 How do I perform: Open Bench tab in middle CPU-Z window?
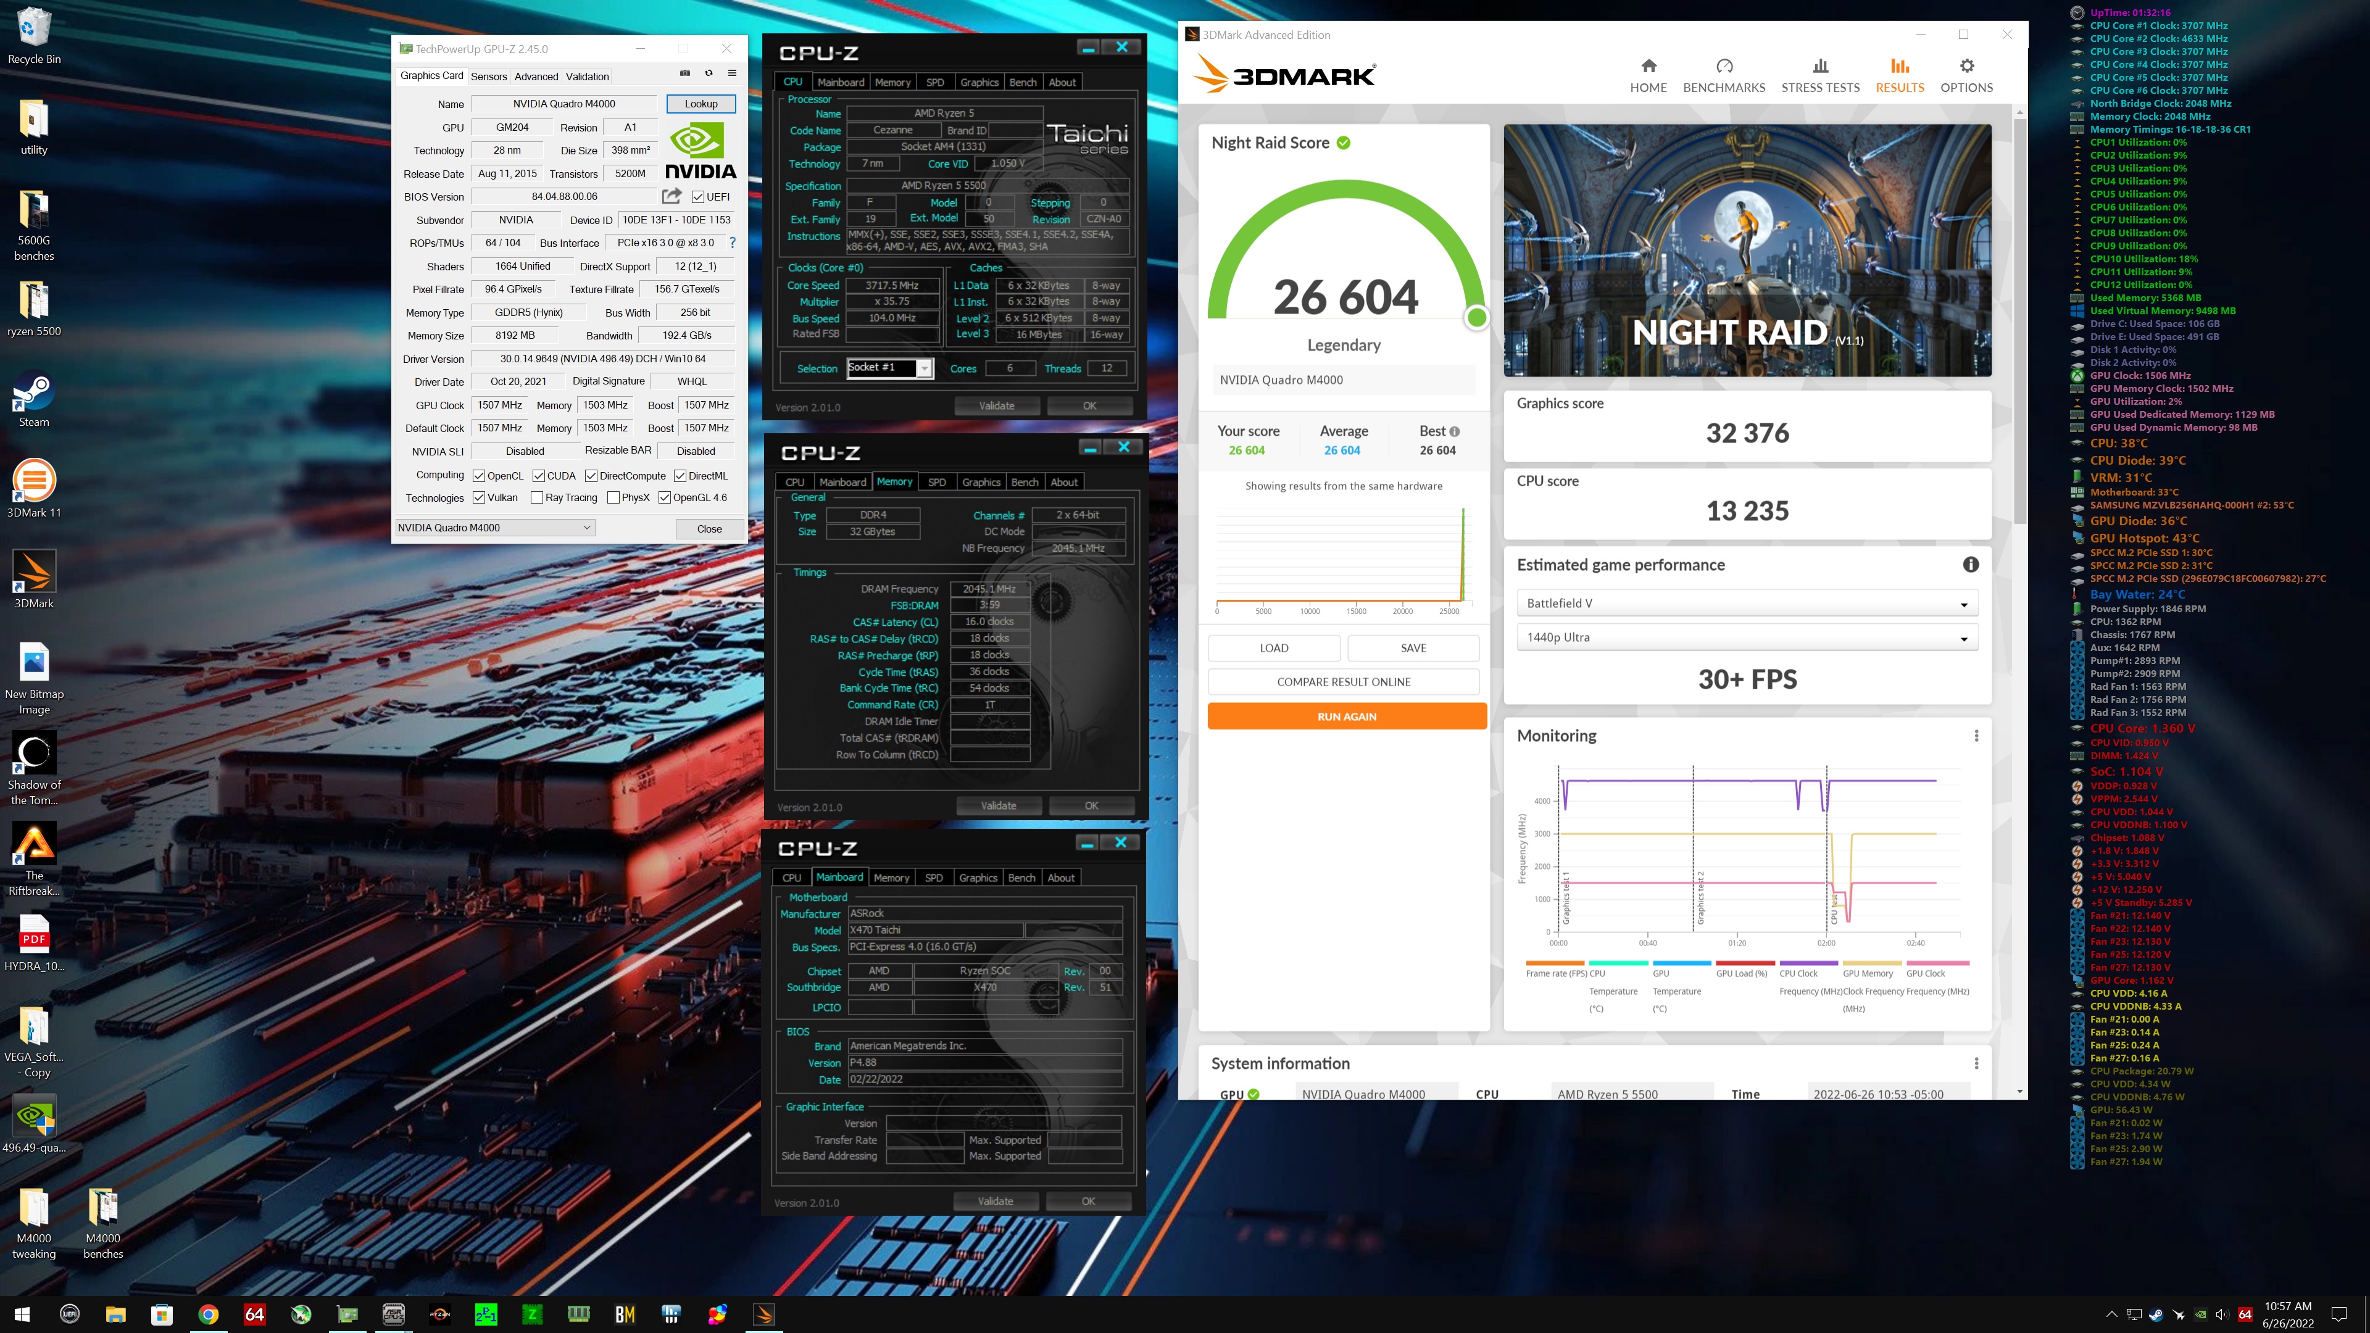click(x=1024, y=482)
